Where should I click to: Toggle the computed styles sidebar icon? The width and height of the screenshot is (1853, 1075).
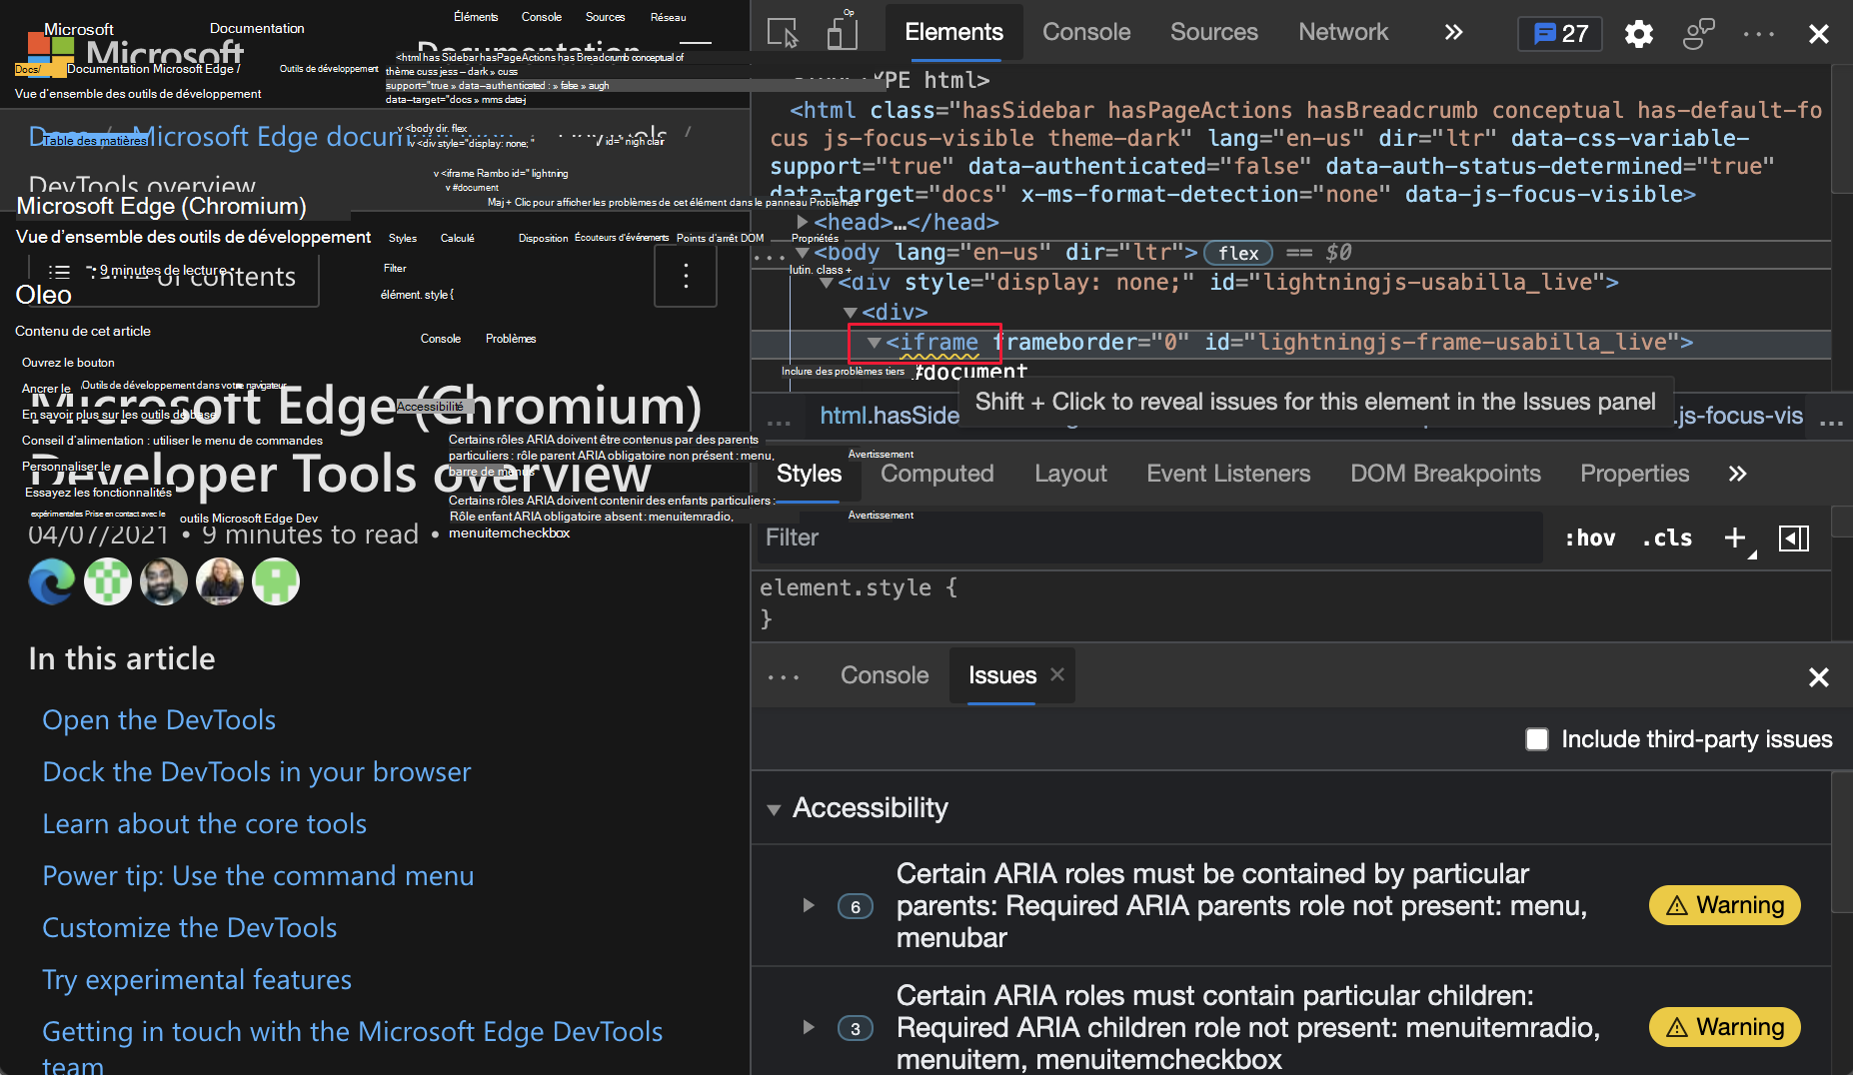click(1794, 538)
